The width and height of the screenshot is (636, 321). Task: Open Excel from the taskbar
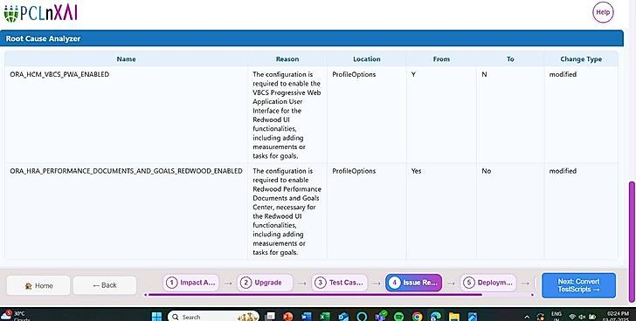pos(324,316)
